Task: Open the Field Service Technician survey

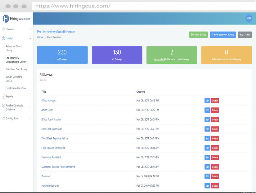Action: pyautogui.click(x=53, y=148)
